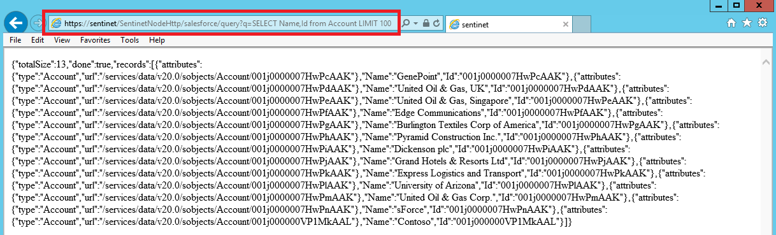
Task: Click the IE page icon in address bar
Action: [56, 23]
